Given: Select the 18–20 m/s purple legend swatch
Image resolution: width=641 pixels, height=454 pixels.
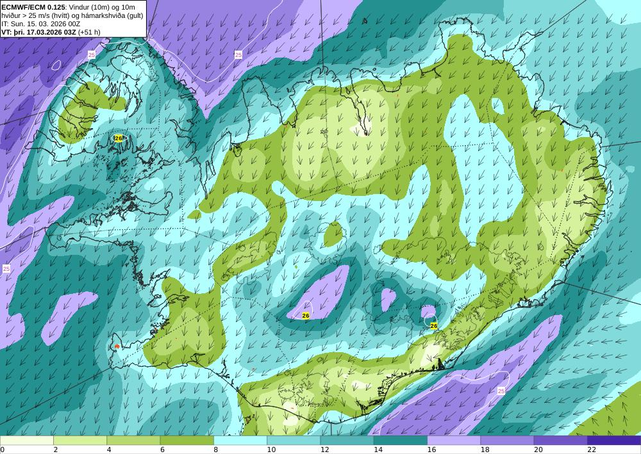Looking at the screenshot, I should pos(507,441).
